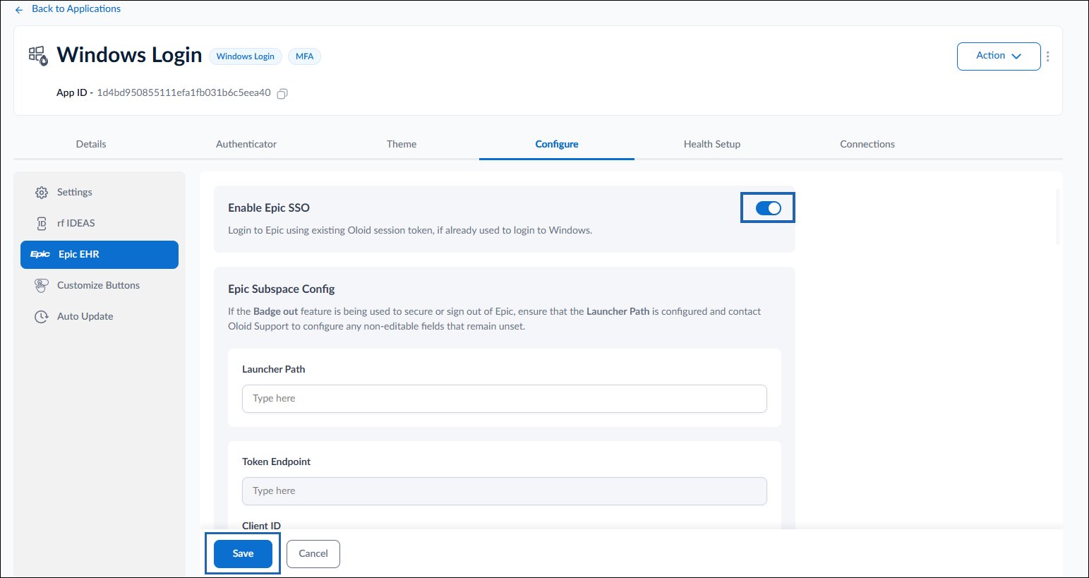Open Auto Update label in sidebar
The height and width of the screenshot is (578, 1089).
point(85,317)
